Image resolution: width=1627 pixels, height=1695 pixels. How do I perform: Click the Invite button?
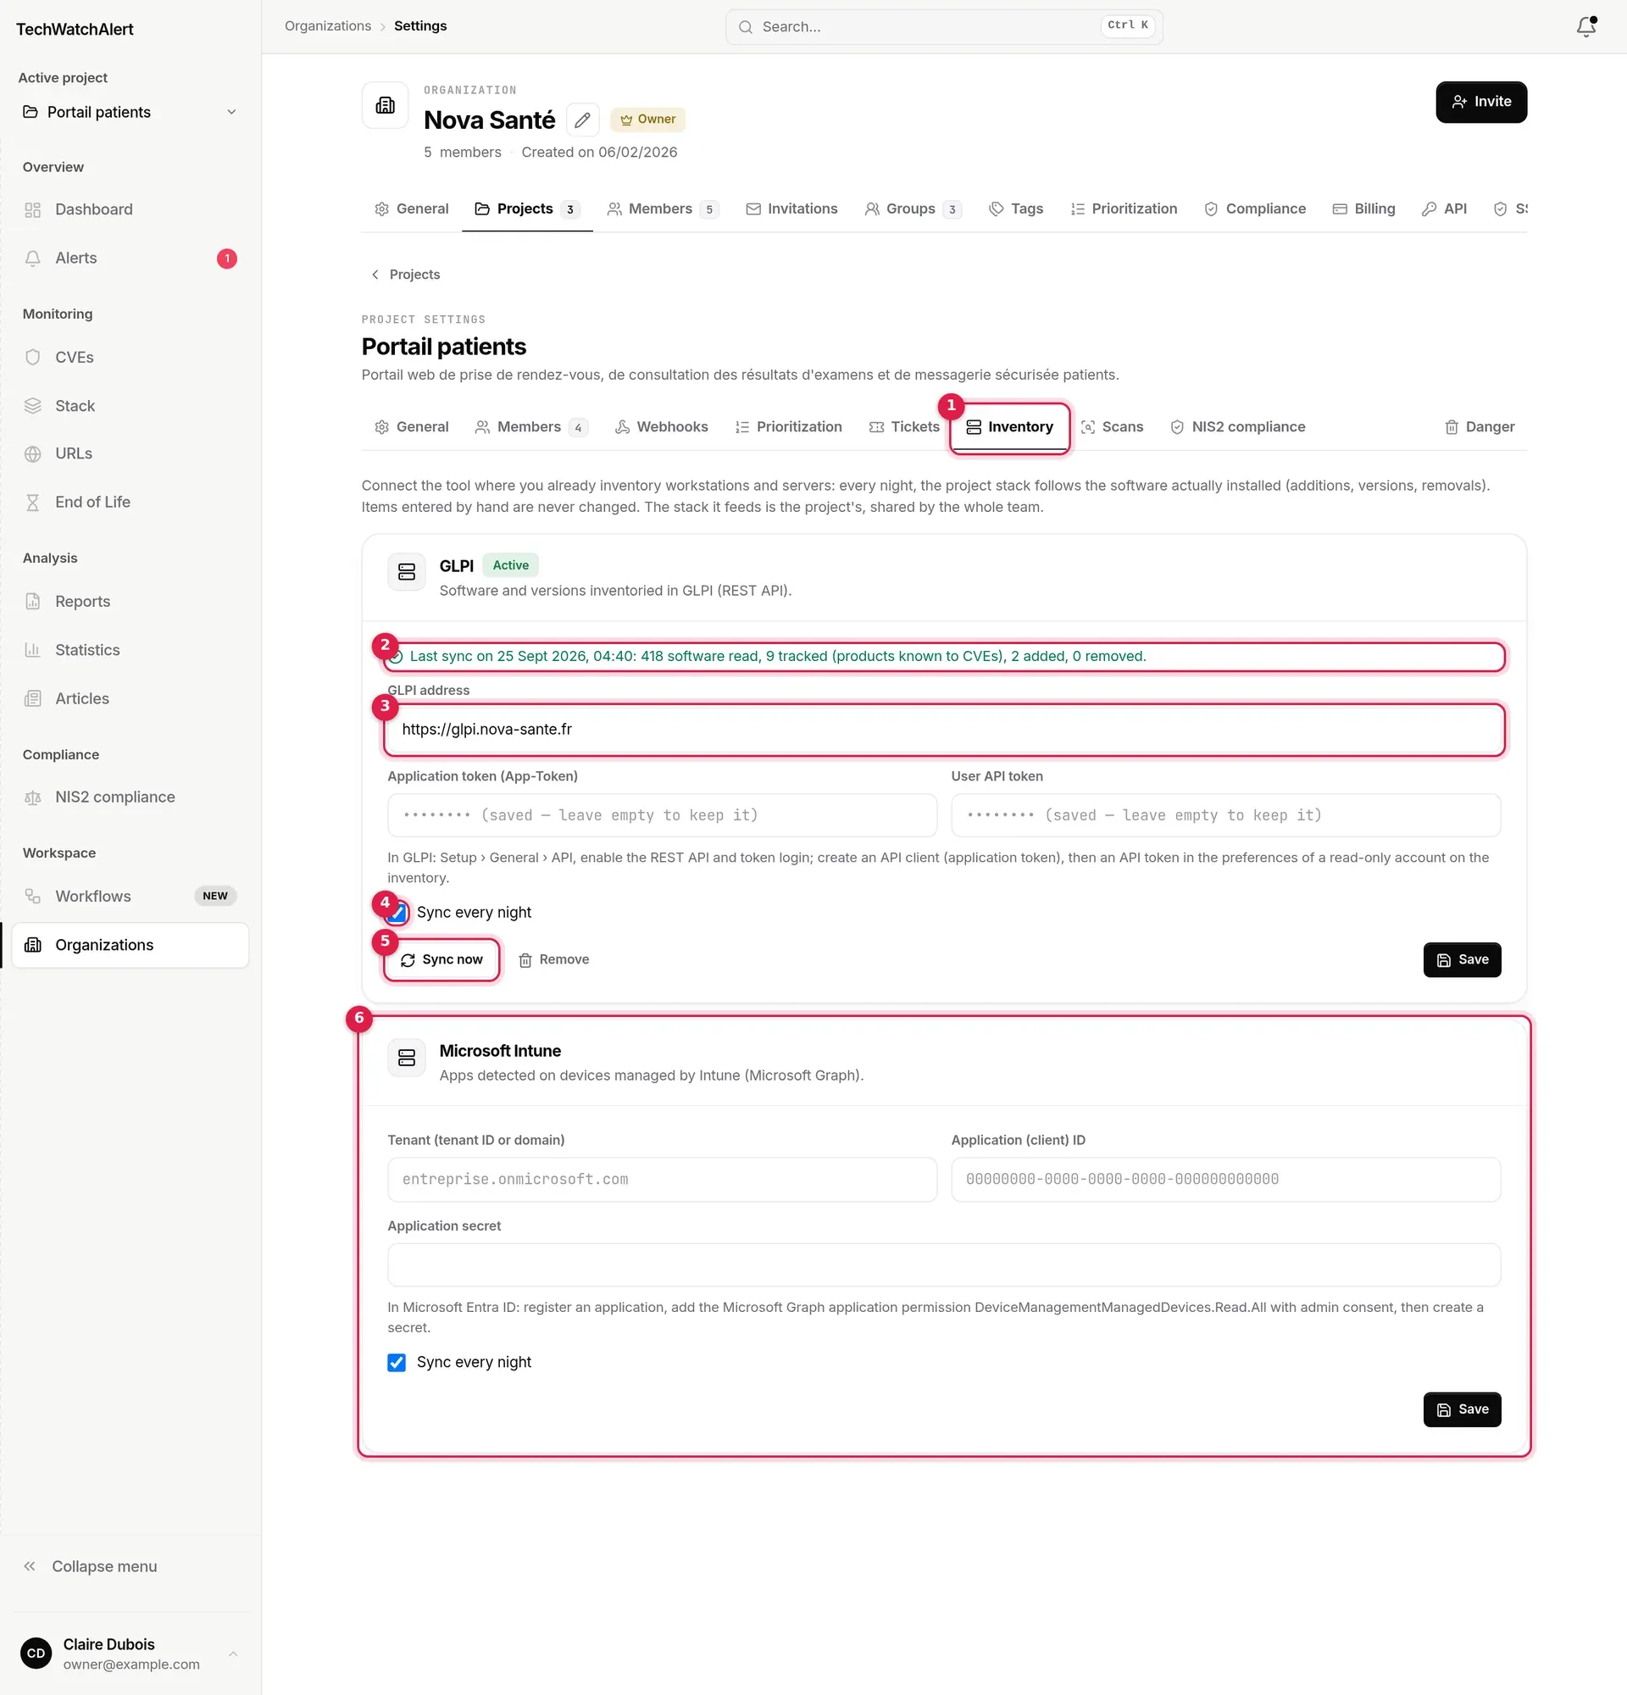[x=1481, y=102]
